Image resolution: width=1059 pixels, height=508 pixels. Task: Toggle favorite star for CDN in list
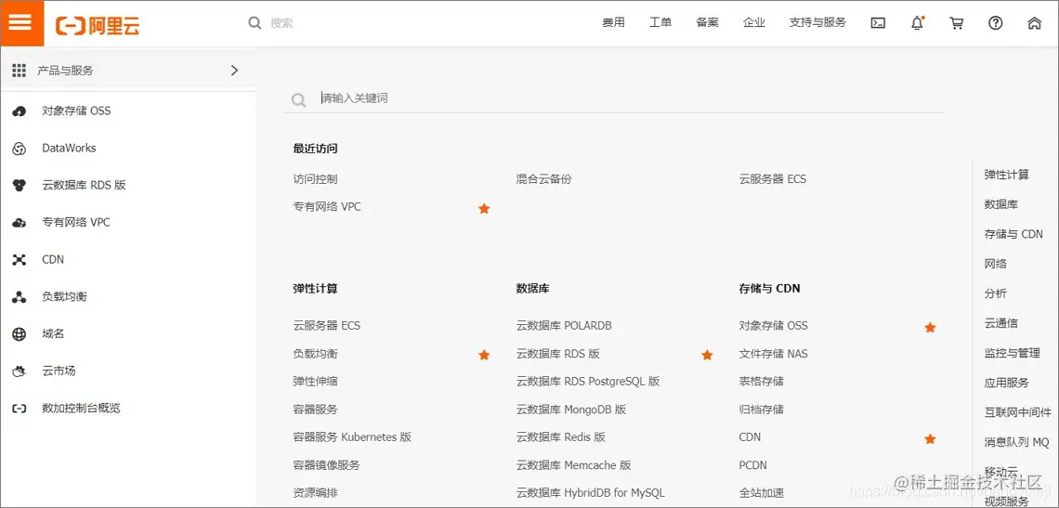[x=930, y=439]
